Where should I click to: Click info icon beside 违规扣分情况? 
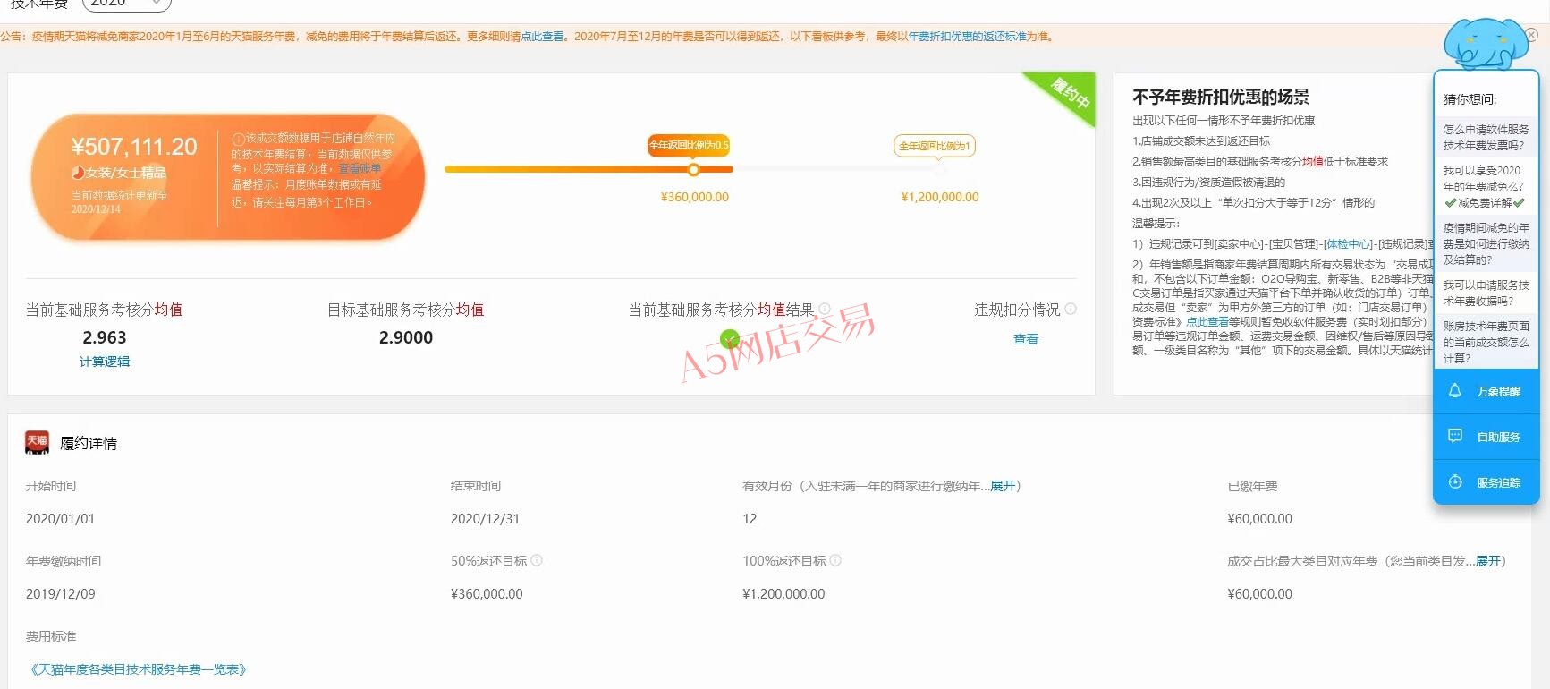tap(1071, 309)
